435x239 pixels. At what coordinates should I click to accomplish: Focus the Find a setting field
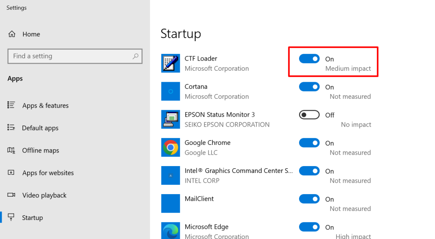[x=70, y=56]
